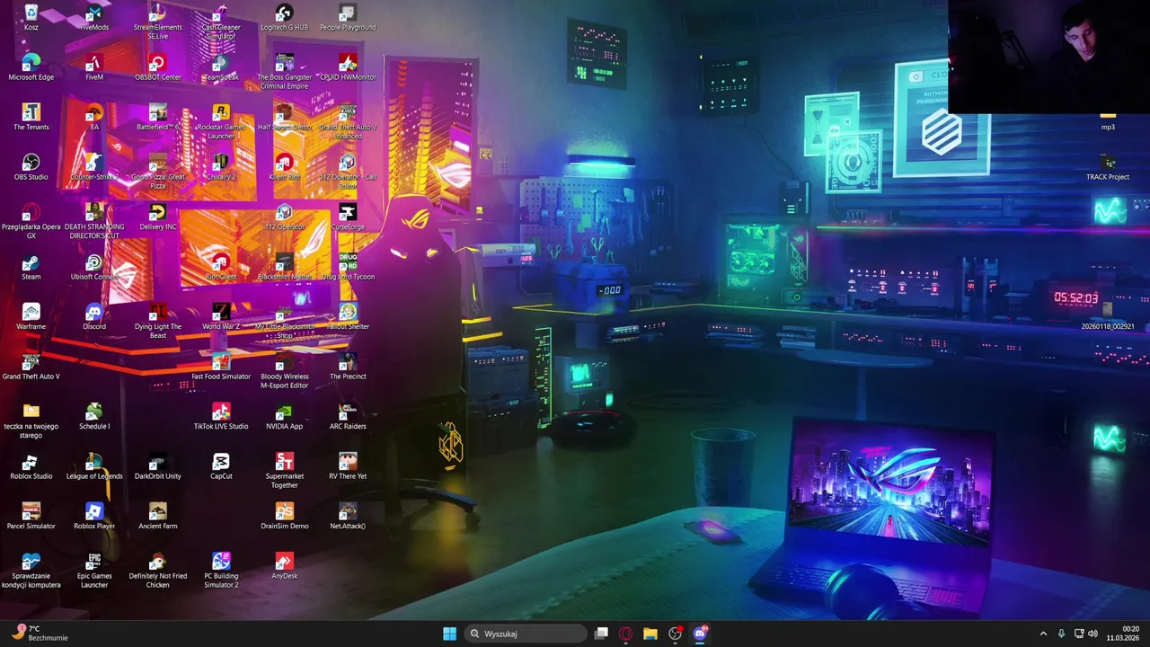The width and height of the screenshot is (1150, 647).
Task: Expand hidden system tray icons chevron
Action: tap(1043, 634)
